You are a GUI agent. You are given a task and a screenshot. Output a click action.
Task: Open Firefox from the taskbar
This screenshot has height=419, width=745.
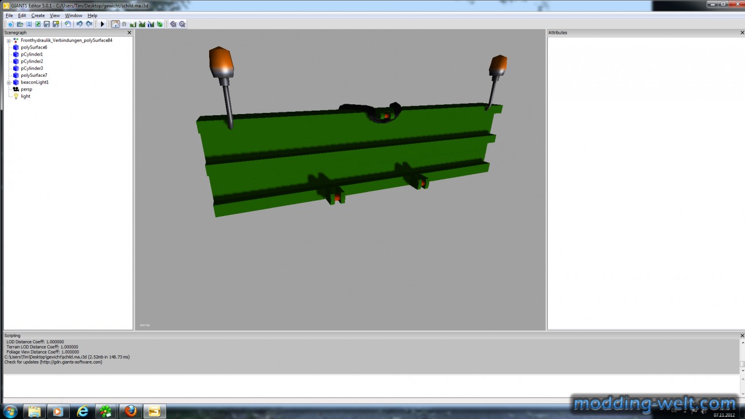coord(131,411)
